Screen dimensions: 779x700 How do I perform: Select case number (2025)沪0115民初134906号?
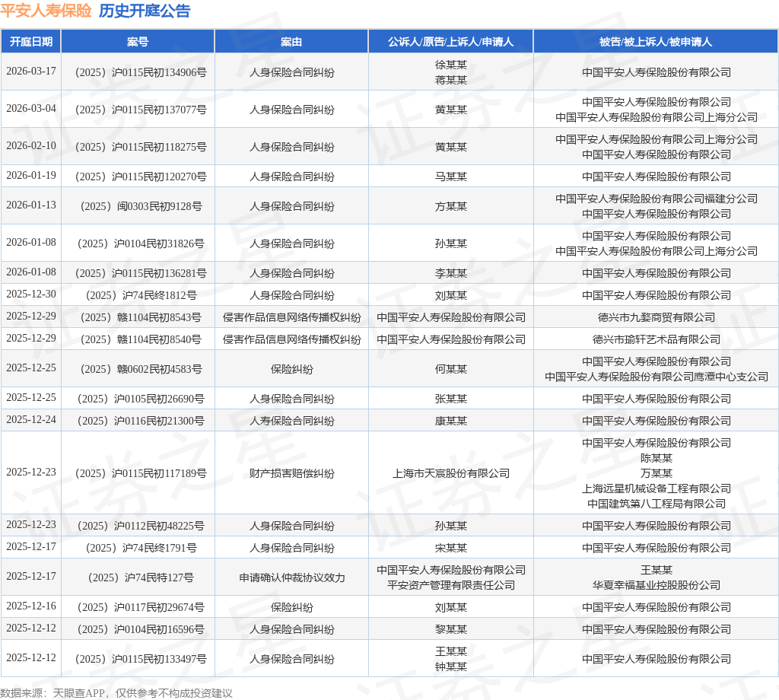(141, 72)
